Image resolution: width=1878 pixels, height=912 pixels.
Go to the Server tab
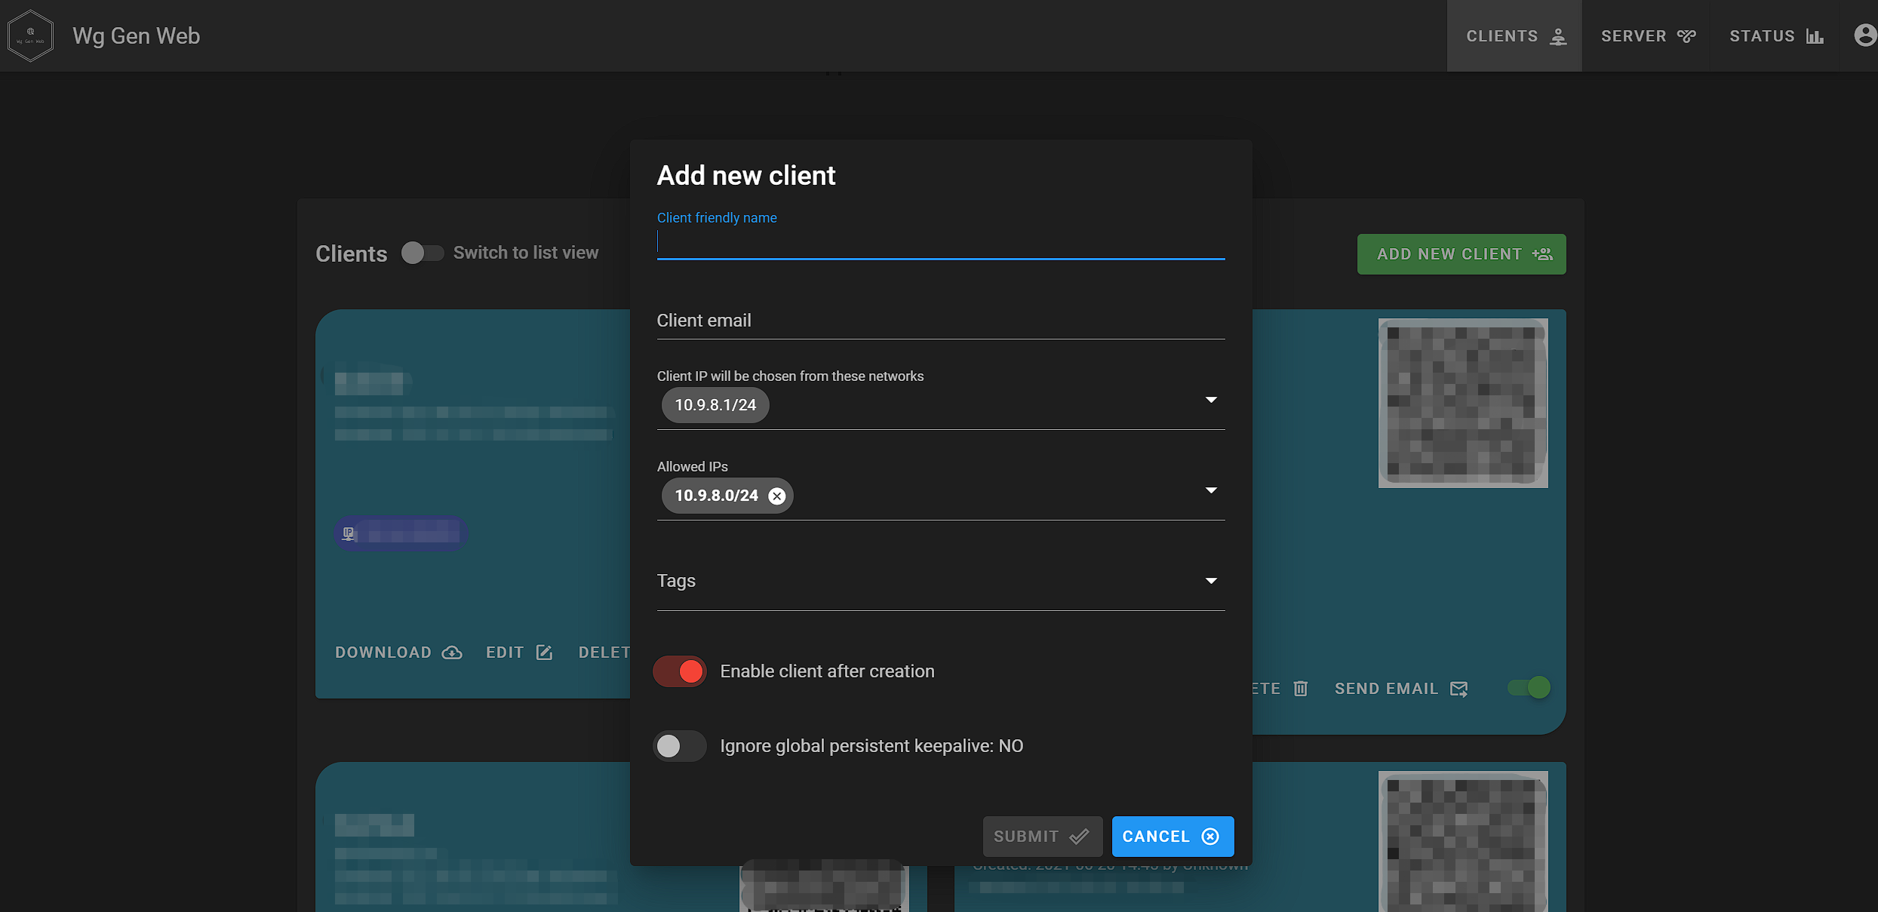[1647, 35]
